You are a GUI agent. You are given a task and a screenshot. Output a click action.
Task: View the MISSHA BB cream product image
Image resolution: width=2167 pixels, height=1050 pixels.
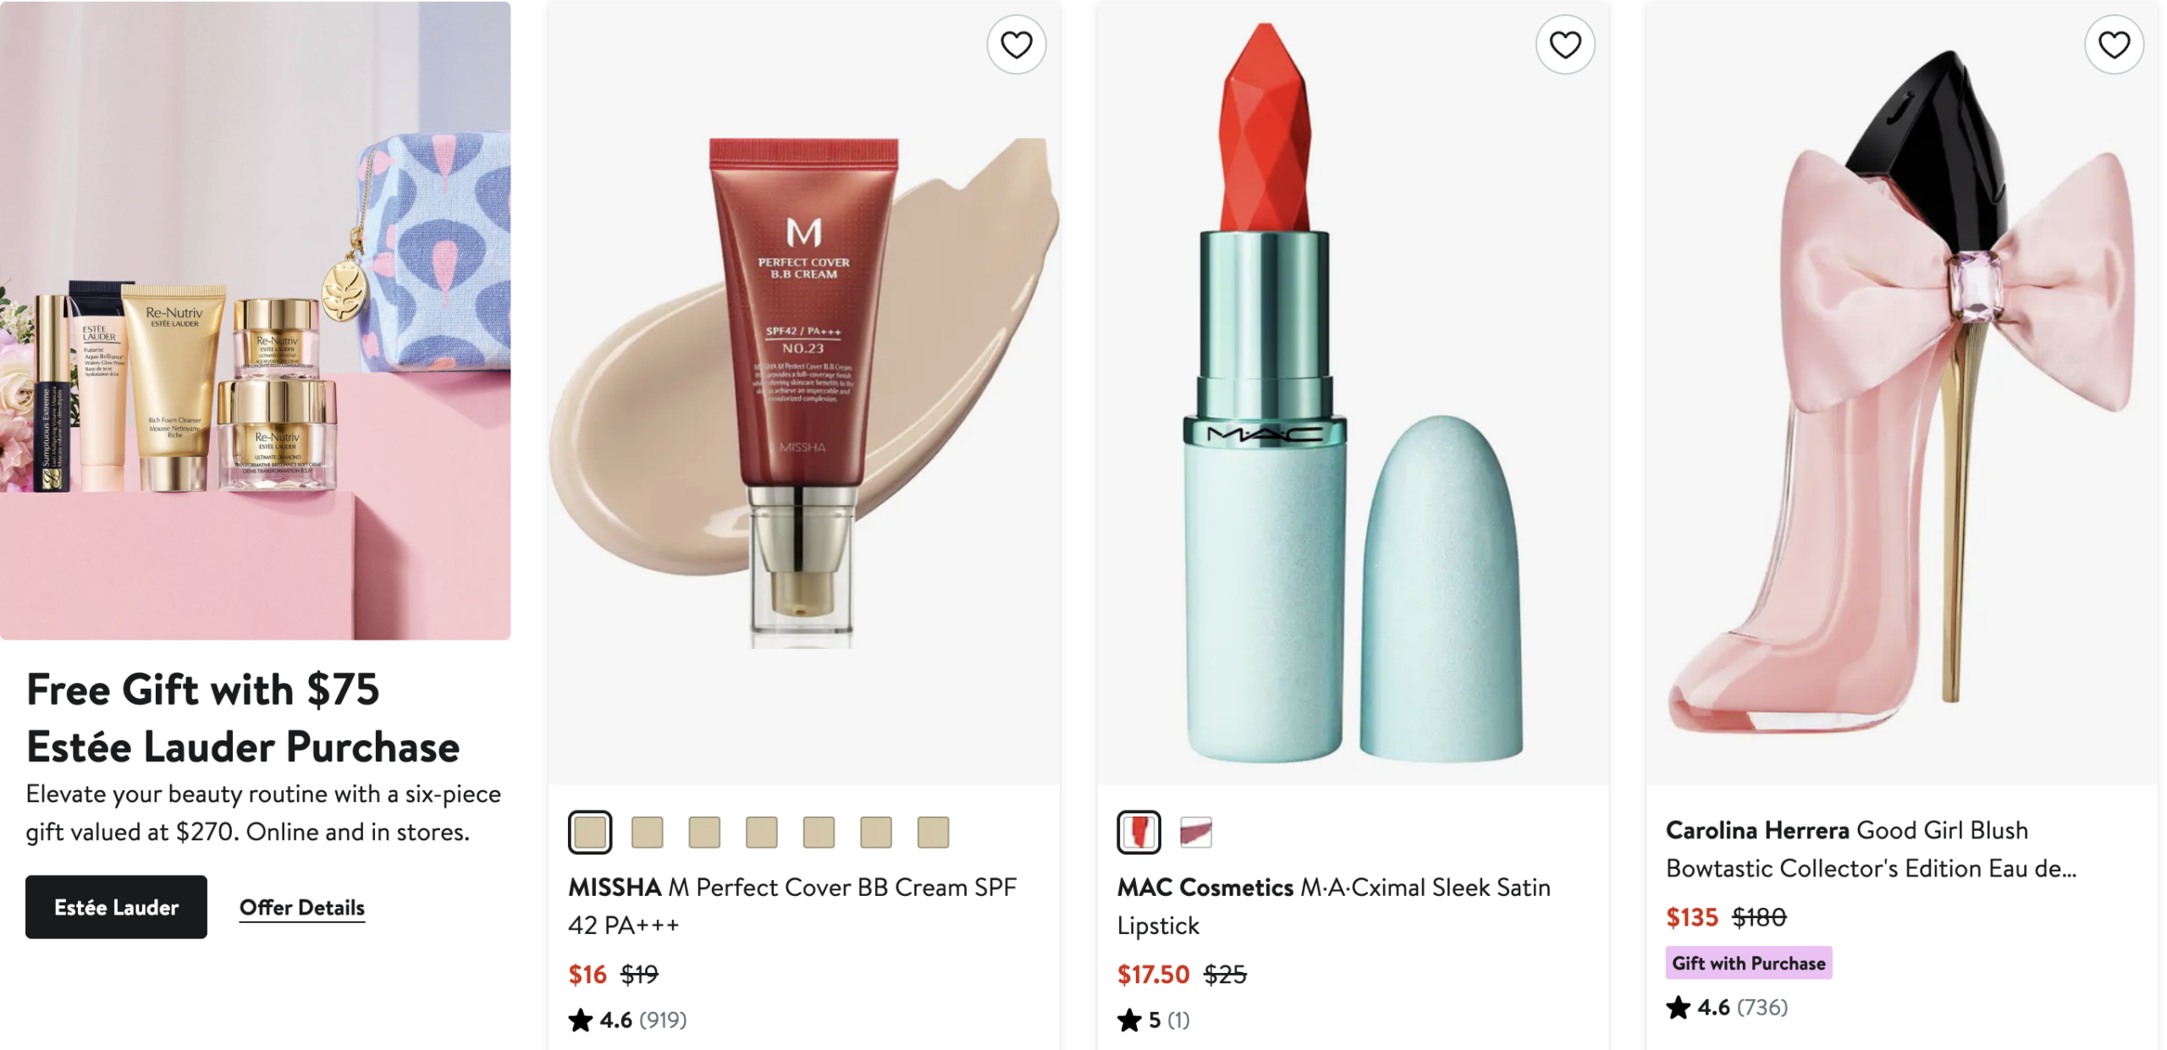click(x=803, y=393)
